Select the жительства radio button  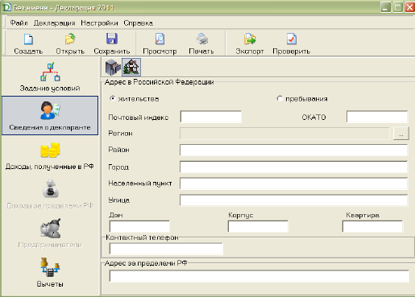tap(113, 98)
